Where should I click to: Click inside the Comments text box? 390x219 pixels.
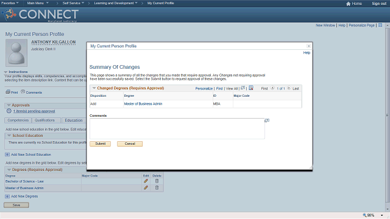coord(177,128)
